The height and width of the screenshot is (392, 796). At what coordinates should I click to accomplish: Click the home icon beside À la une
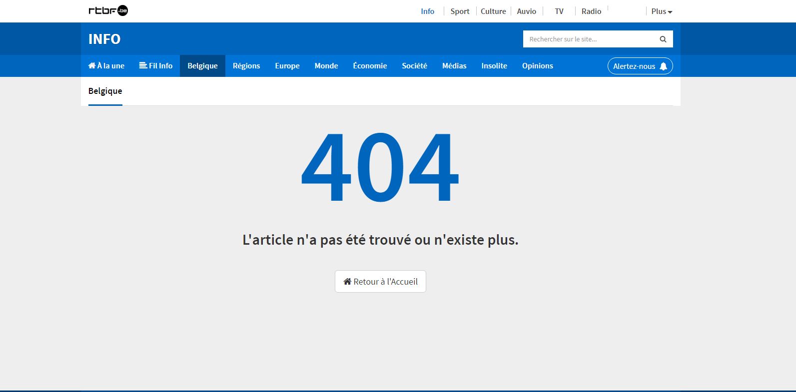coord(92,65)
